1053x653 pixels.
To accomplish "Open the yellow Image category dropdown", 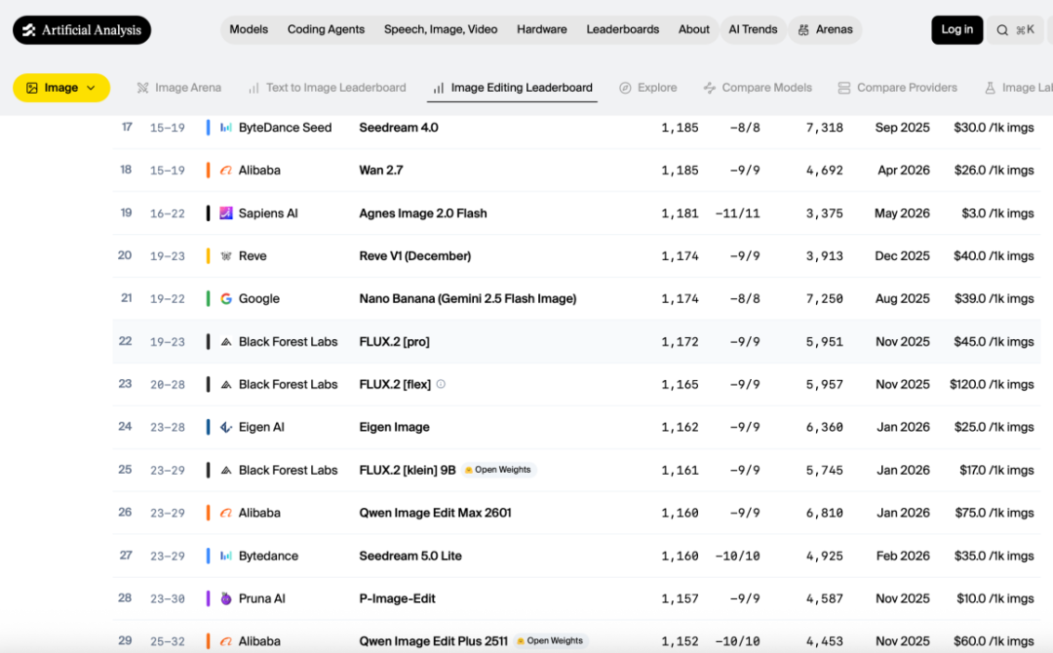I will tap(61, 88).
